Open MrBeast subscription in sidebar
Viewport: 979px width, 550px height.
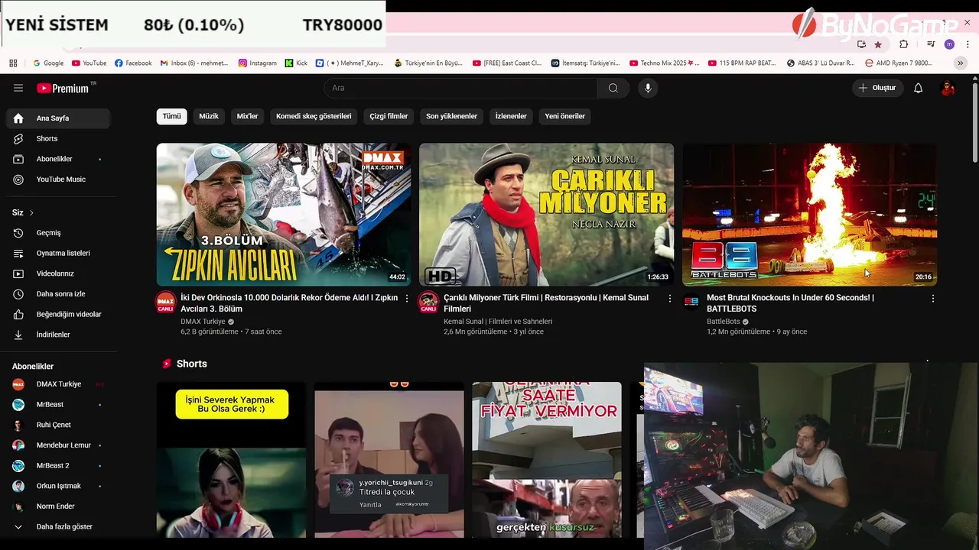(58, 404)
